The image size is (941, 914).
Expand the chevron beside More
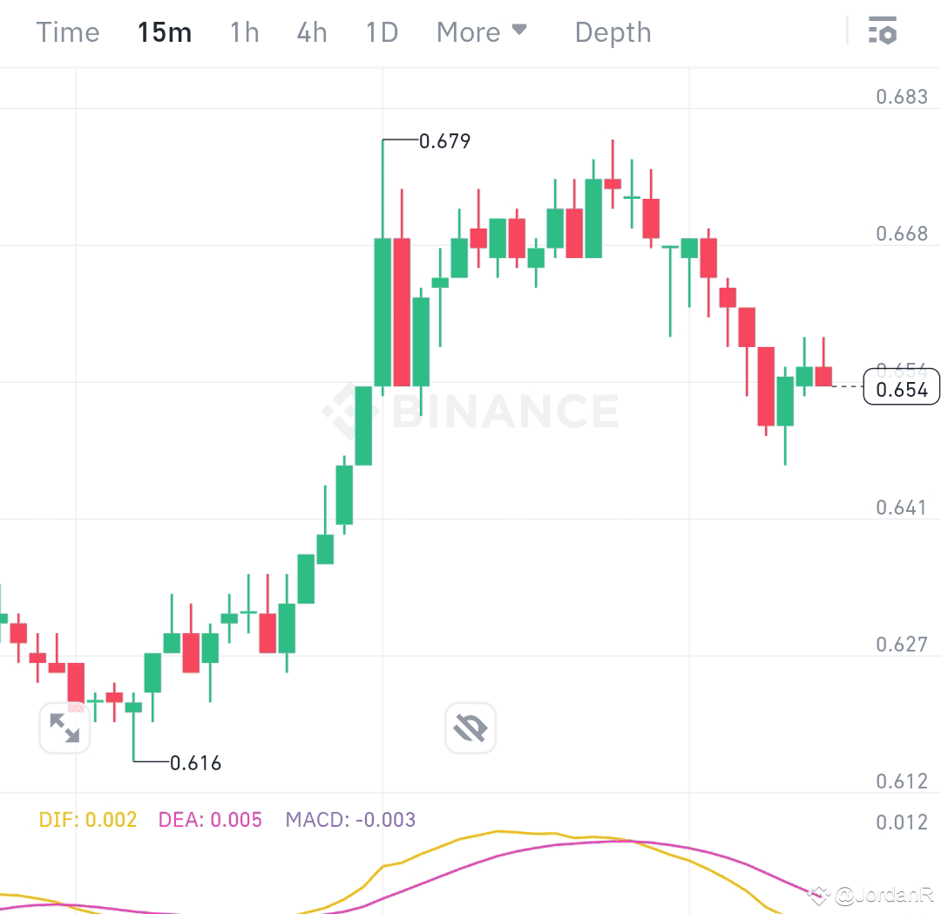(x=520, y=31)
